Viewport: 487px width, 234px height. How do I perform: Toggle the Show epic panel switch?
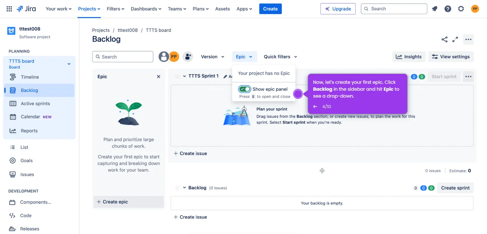coord(244,89)
